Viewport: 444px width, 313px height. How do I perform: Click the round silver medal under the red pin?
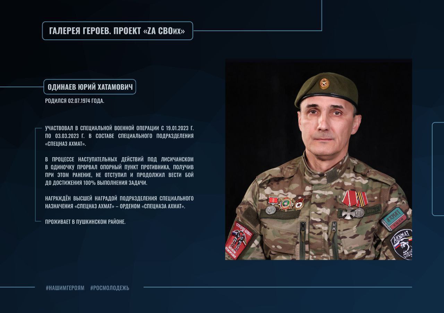(271, 209)
